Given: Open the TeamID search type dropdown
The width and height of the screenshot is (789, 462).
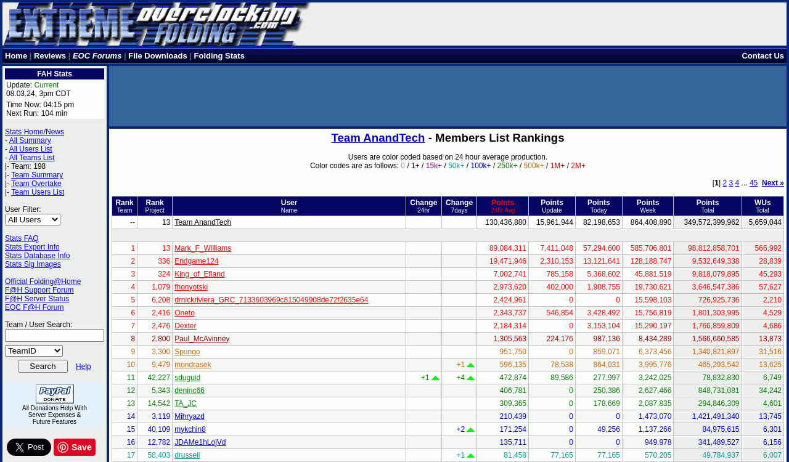Looking at the screenshot, I should click(34, 351).
